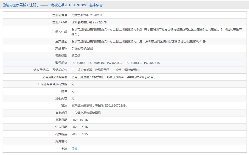
Task: Click the 注册证编号 row label
Action: coord(60,15)
